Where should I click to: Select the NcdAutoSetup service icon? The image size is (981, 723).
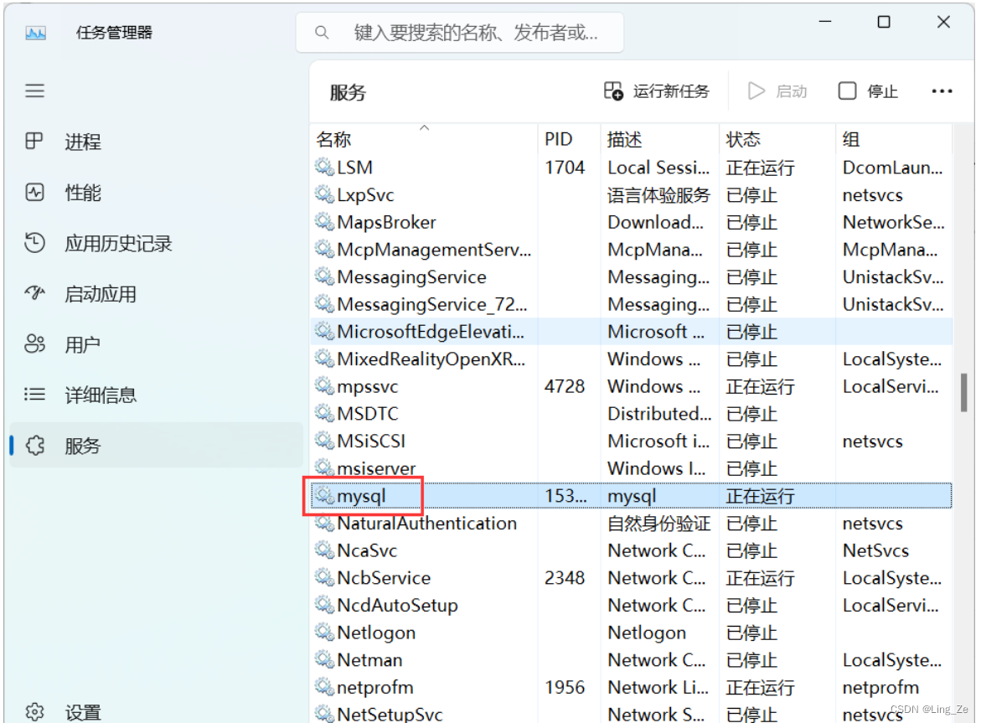324,605
